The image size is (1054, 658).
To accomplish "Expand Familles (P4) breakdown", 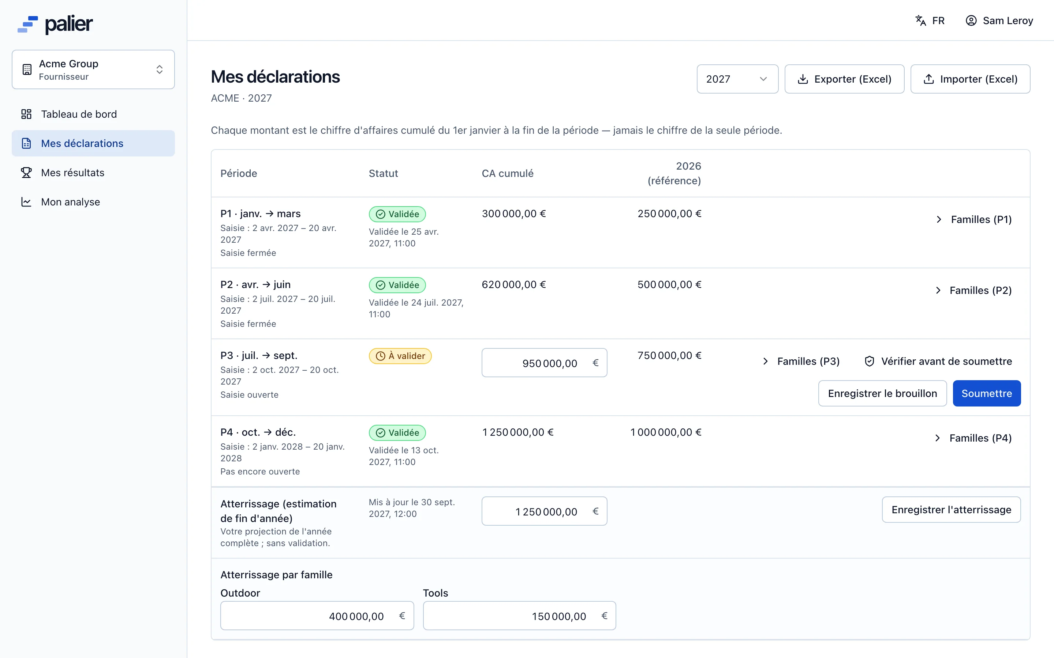I will (973, 438).
